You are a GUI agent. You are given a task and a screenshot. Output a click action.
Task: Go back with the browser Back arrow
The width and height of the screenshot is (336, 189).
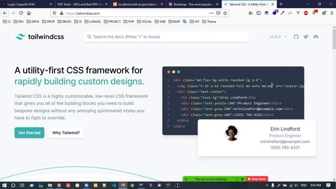[5, 13]
